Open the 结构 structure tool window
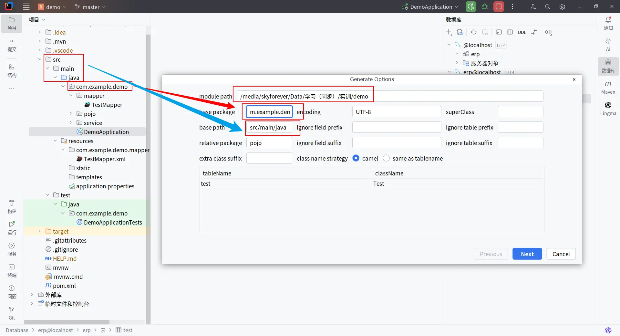Image resolution: width=620 pixels, height=336 pixels. tap(12, 71)
